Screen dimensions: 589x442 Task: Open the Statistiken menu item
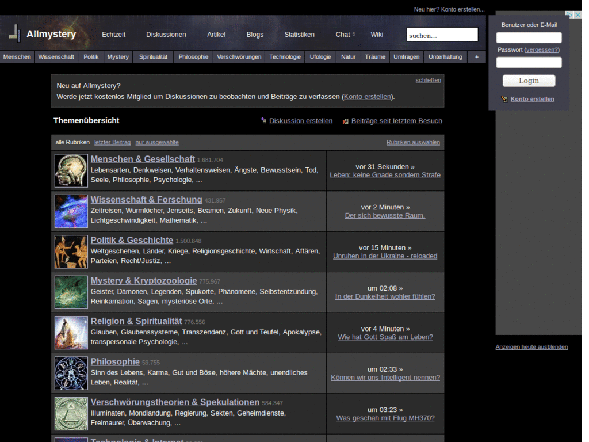click(x=299, y=35)
